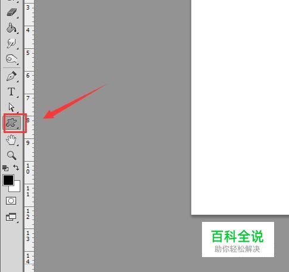
Task: Select the Dodge tool
Action: pyautogui.click(x=11, y=59)
